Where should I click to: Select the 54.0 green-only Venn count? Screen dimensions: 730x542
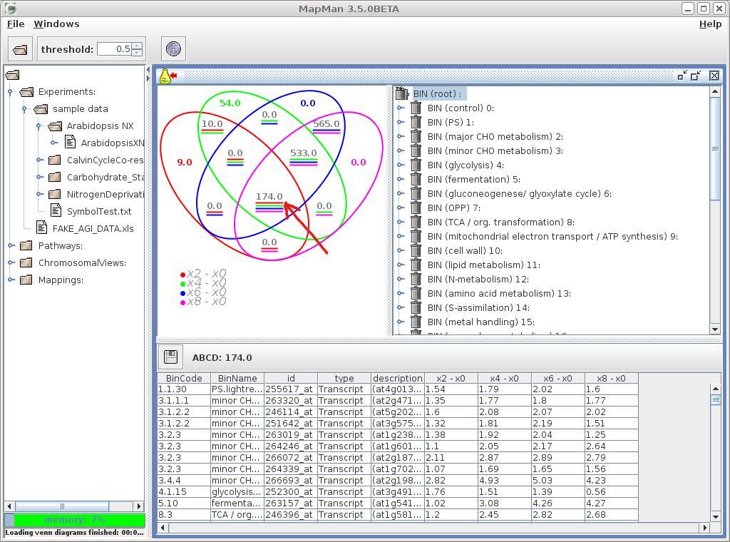(x=230, y=103)
